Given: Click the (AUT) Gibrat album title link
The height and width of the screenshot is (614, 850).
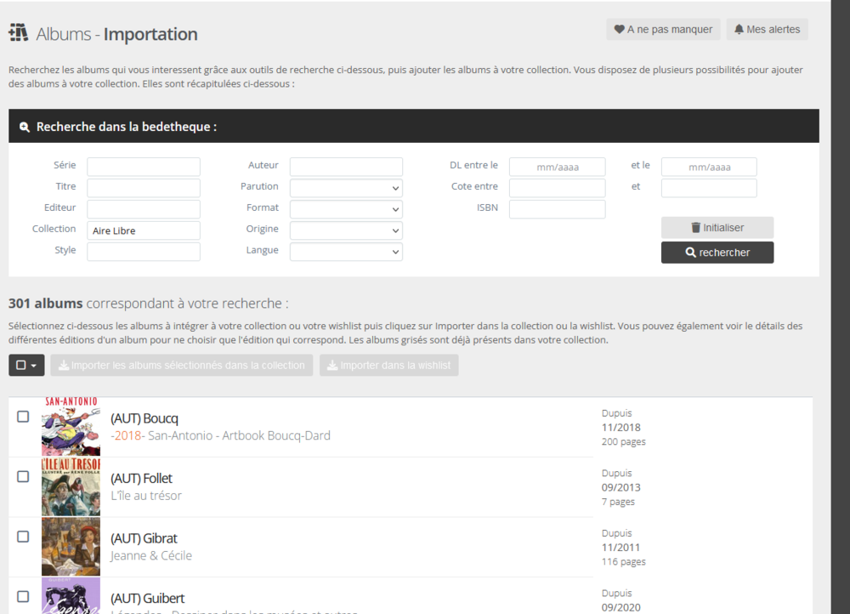Looking at the screenshot, I should click(x=144, y=538).
